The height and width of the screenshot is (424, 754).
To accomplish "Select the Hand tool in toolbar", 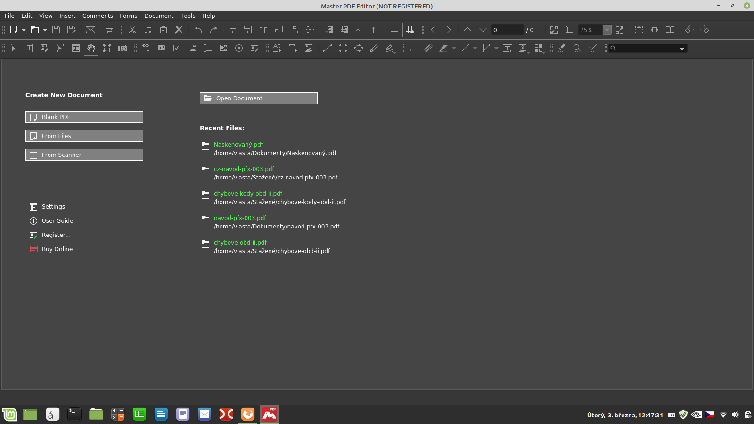I will [91, 48].
